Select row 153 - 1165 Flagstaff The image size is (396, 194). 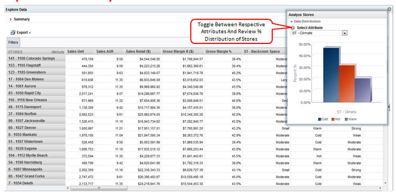click(x=36, y=65)
